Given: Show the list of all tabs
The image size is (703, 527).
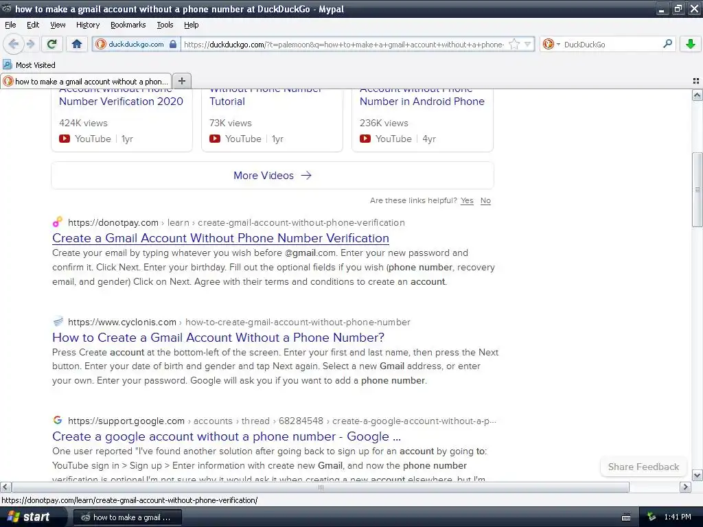Looking at the screenshot, I should point(696,81).
